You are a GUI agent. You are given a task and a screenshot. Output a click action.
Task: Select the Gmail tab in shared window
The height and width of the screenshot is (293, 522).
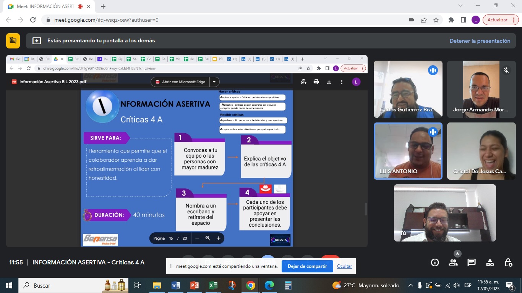tap(15, 59)
